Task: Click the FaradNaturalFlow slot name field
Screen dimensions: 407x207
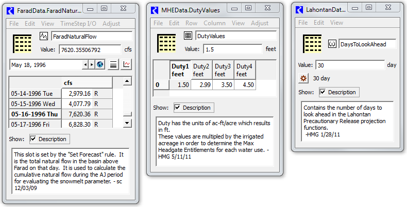Action: (92, 37)
